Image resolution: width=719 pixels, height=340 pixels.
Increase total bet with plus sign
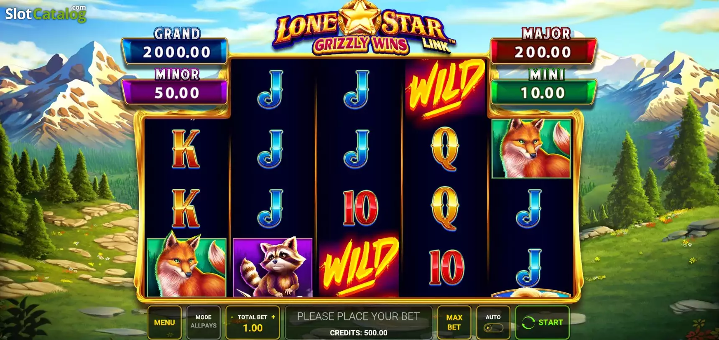[x=273, y=317]
